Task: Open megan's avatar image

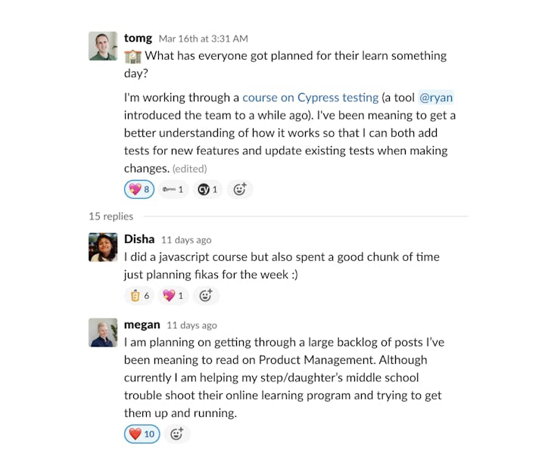Action: pos(103,333)
